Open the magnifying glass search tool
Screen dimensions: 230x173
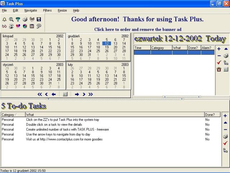(x=11, y=19)
